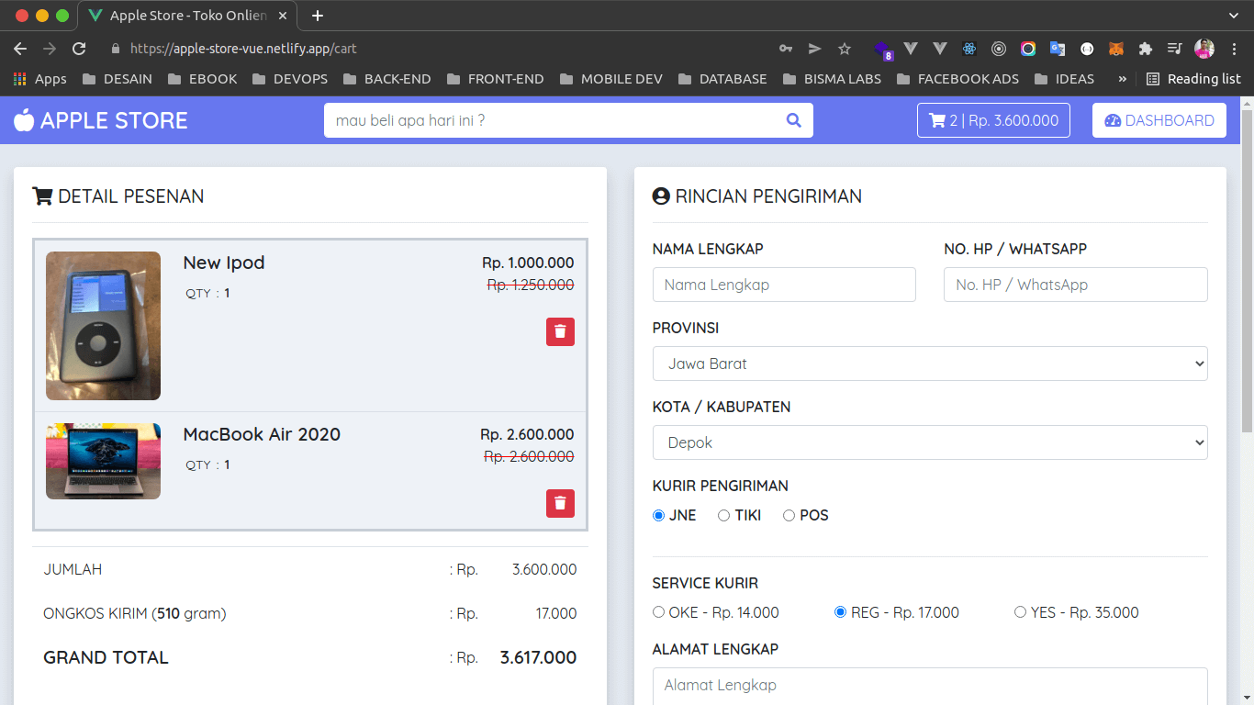The width and height of the screenshot is (1254, 705).
Task: Bookmark this page with the star icon
Action: click(845, 49)
